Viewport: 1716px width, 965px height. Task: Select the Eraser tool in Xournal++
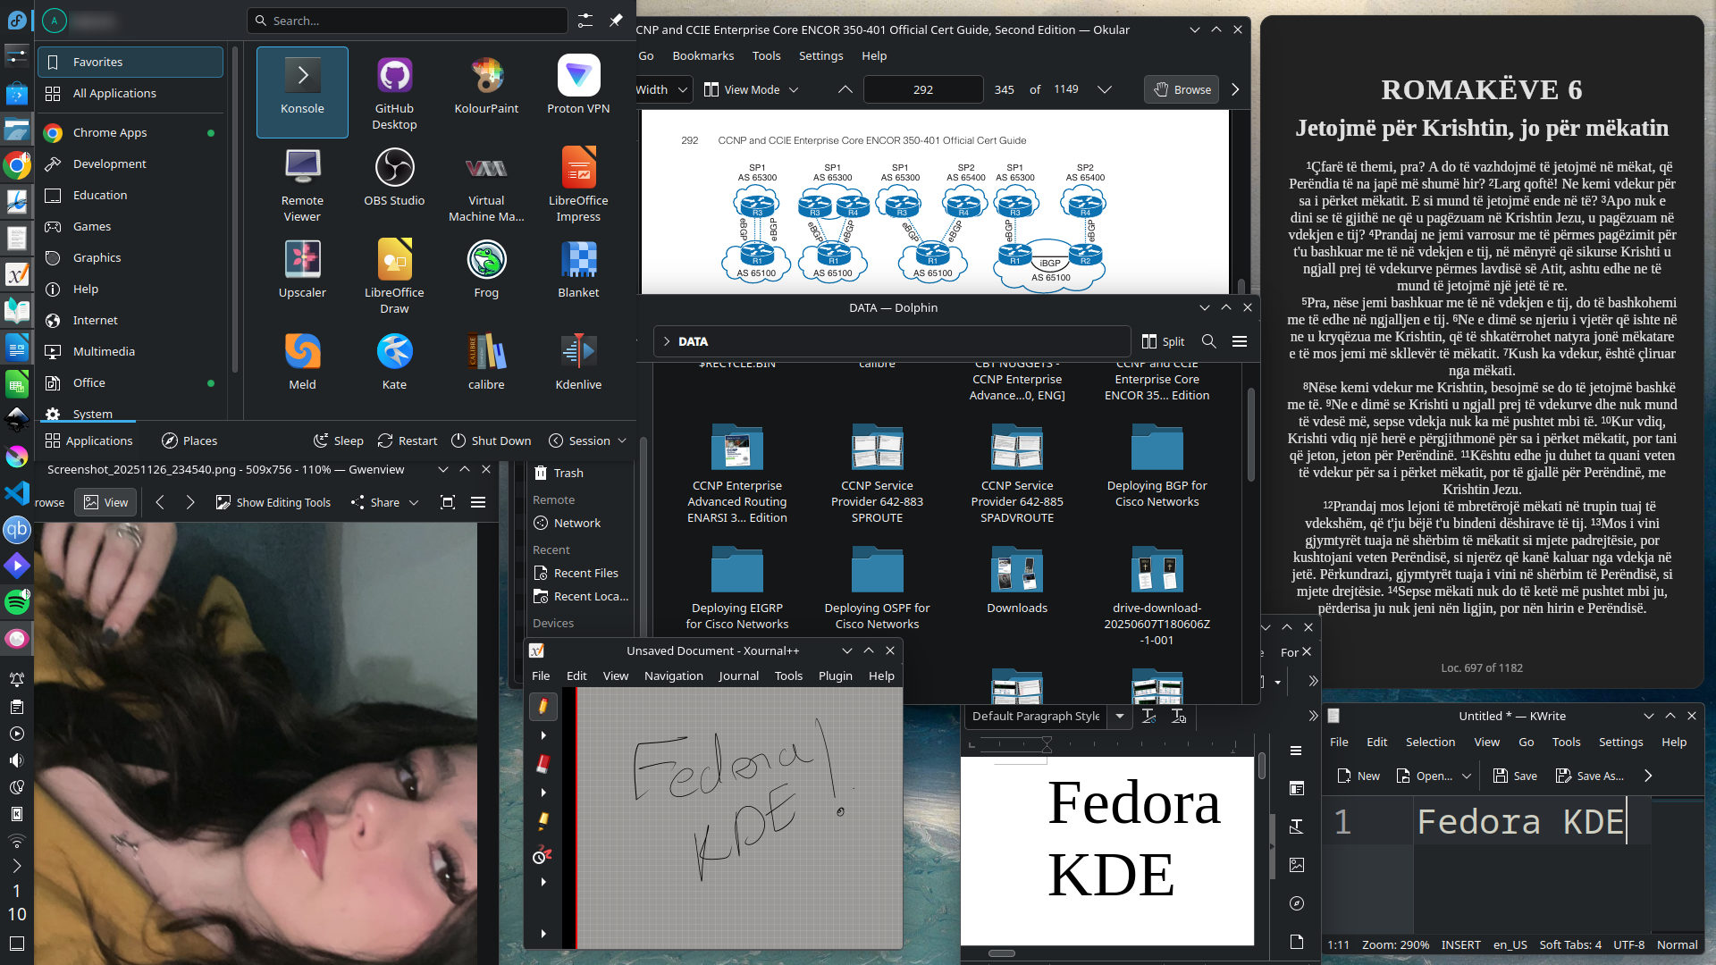543,764
